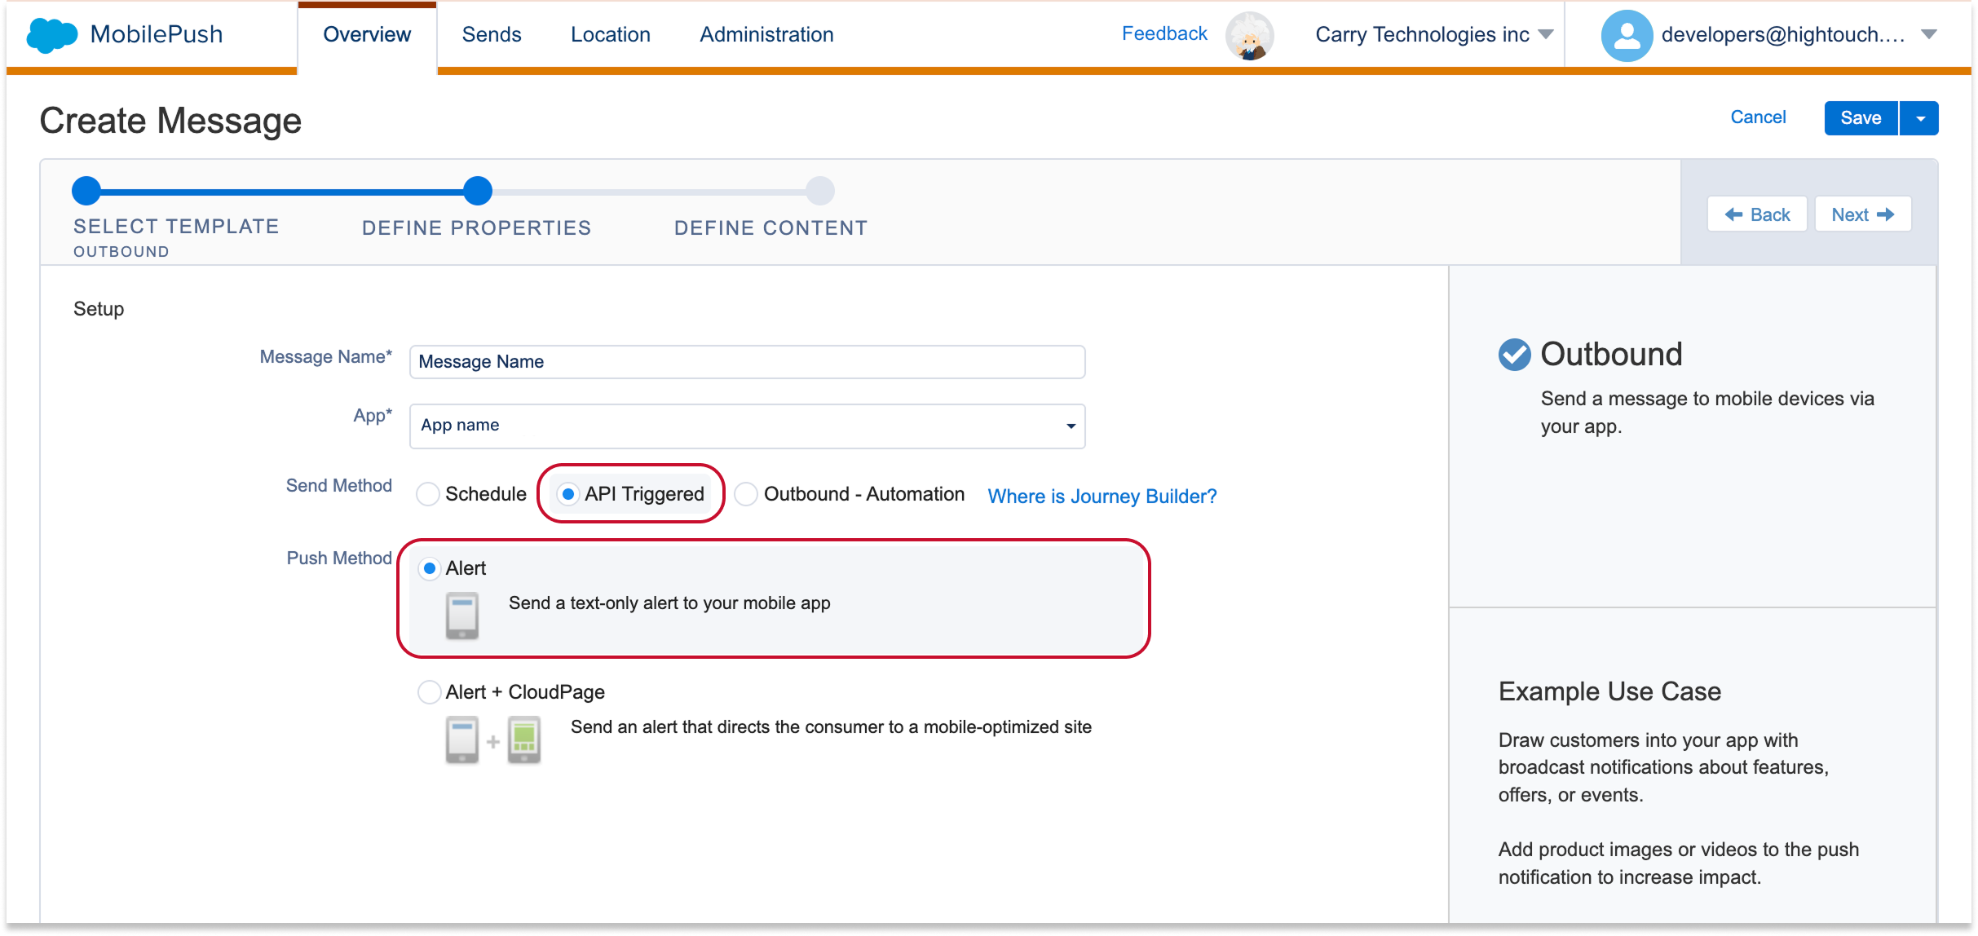Click the Define Content step circle

pos(819,191)
